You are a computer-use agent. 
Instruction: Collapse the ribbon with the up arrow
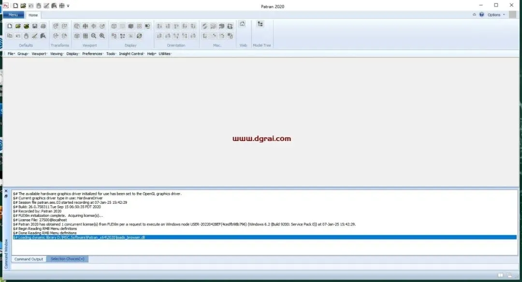tap(475, 14)
